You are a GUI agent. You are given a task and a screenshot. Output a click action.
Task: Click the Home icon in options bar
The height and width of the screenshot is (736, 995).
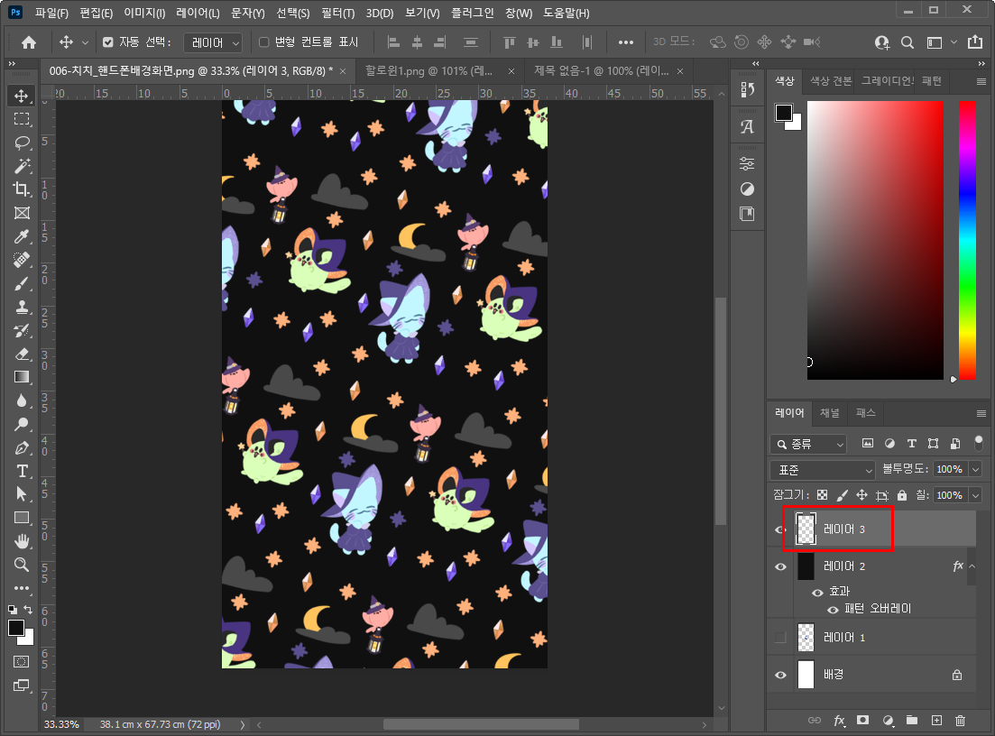[29, 42]
